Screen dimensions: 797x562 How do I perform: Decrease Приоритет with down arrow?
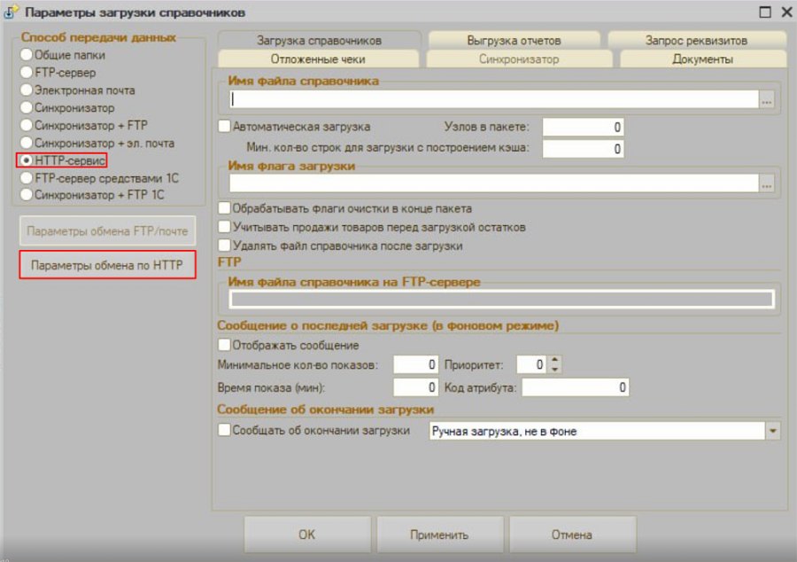[554, 369]
